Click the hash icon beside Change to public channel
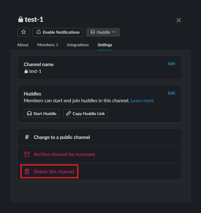The height and width of the screenshot is (213, 201). (27, 137)
